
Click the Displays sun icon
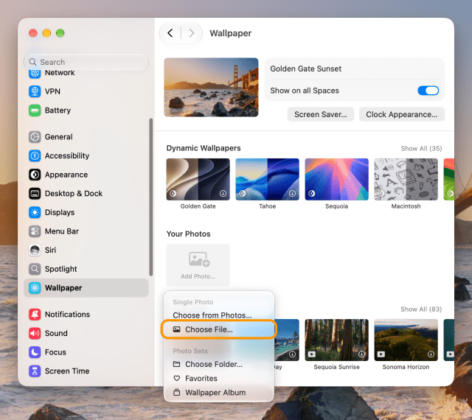point(35,212)
